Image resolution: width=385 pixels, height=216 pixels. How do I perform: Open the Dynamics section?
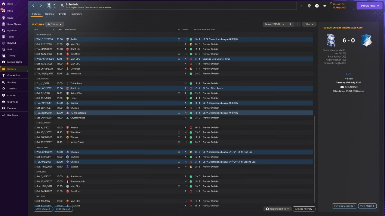click(12, 30)
